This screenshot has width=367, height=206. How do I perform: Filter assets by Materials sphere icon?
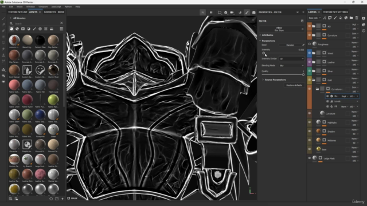pyautogui.click(x=11, y=29)
